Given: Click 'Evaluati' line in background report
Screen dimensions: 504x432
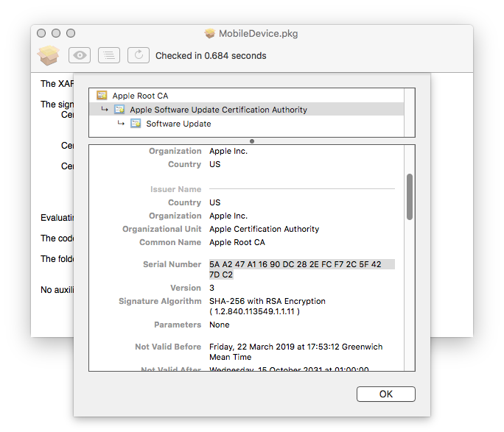Looking at the screenshot, I should (x=57, y=218).
